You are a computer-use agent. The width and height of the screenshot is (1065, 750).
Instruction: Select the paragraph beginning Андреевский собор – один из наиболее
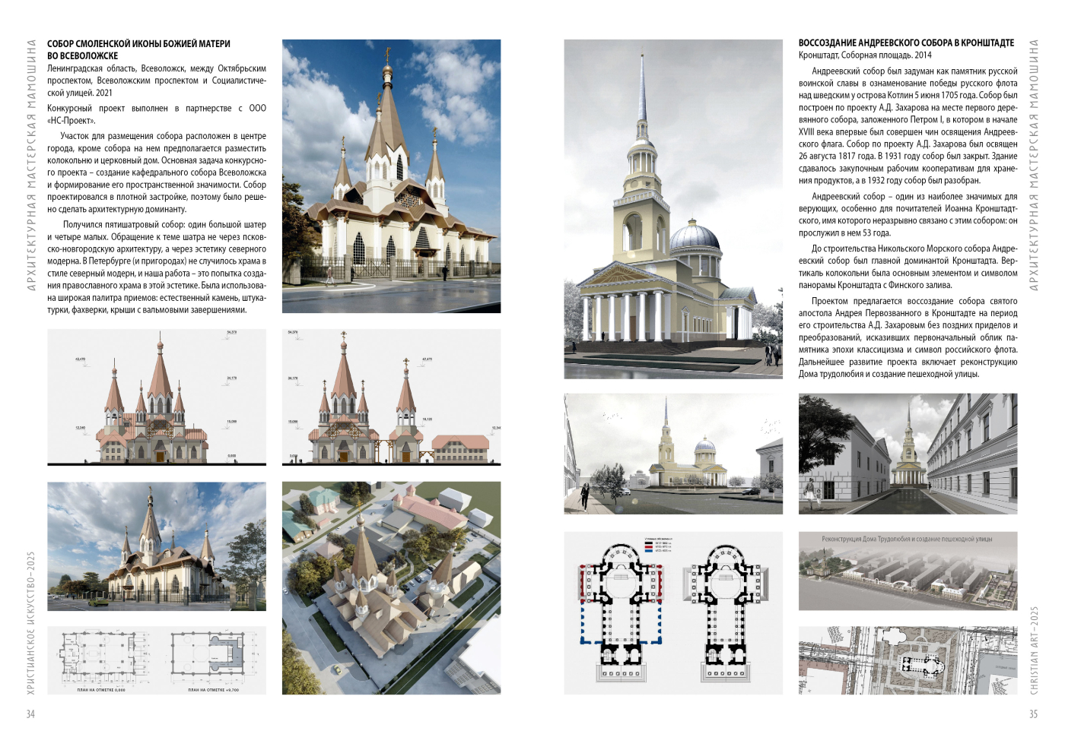(908, 215)
